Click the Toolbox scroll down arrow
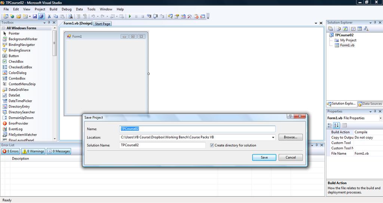 [x=55, y=139]
